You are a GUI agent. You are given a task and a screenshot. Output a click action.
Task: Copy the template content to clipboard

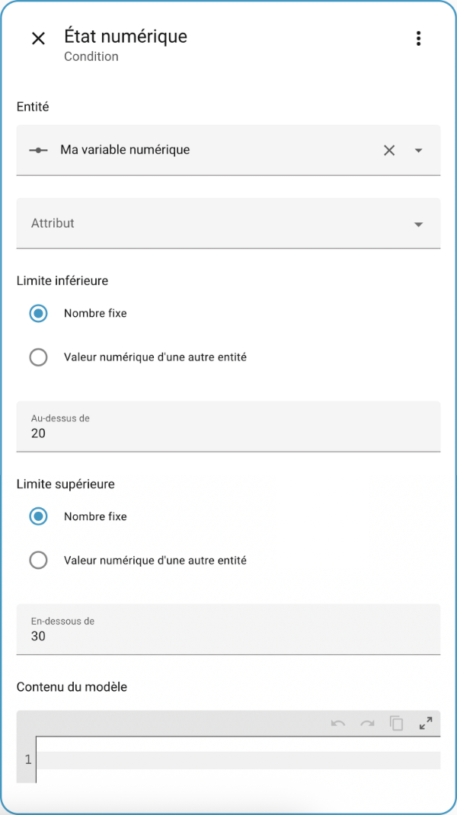point(397,723)
